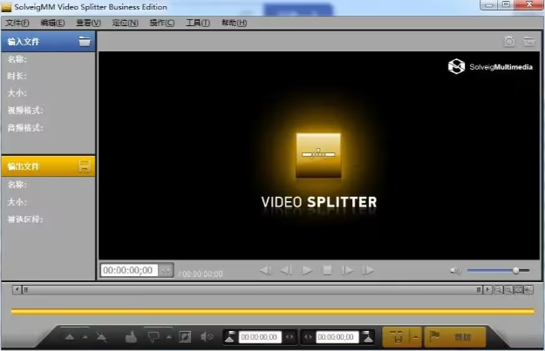Step forward one frame
This screenshot has width=545, height=351.
coord(348,270)
